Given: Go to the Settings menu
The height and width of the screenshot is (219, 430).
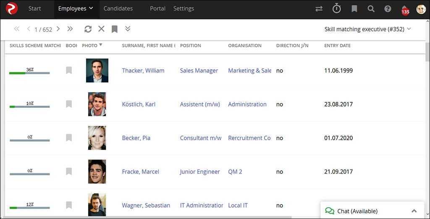Looking at the screenshot, I should coord(184,8).
